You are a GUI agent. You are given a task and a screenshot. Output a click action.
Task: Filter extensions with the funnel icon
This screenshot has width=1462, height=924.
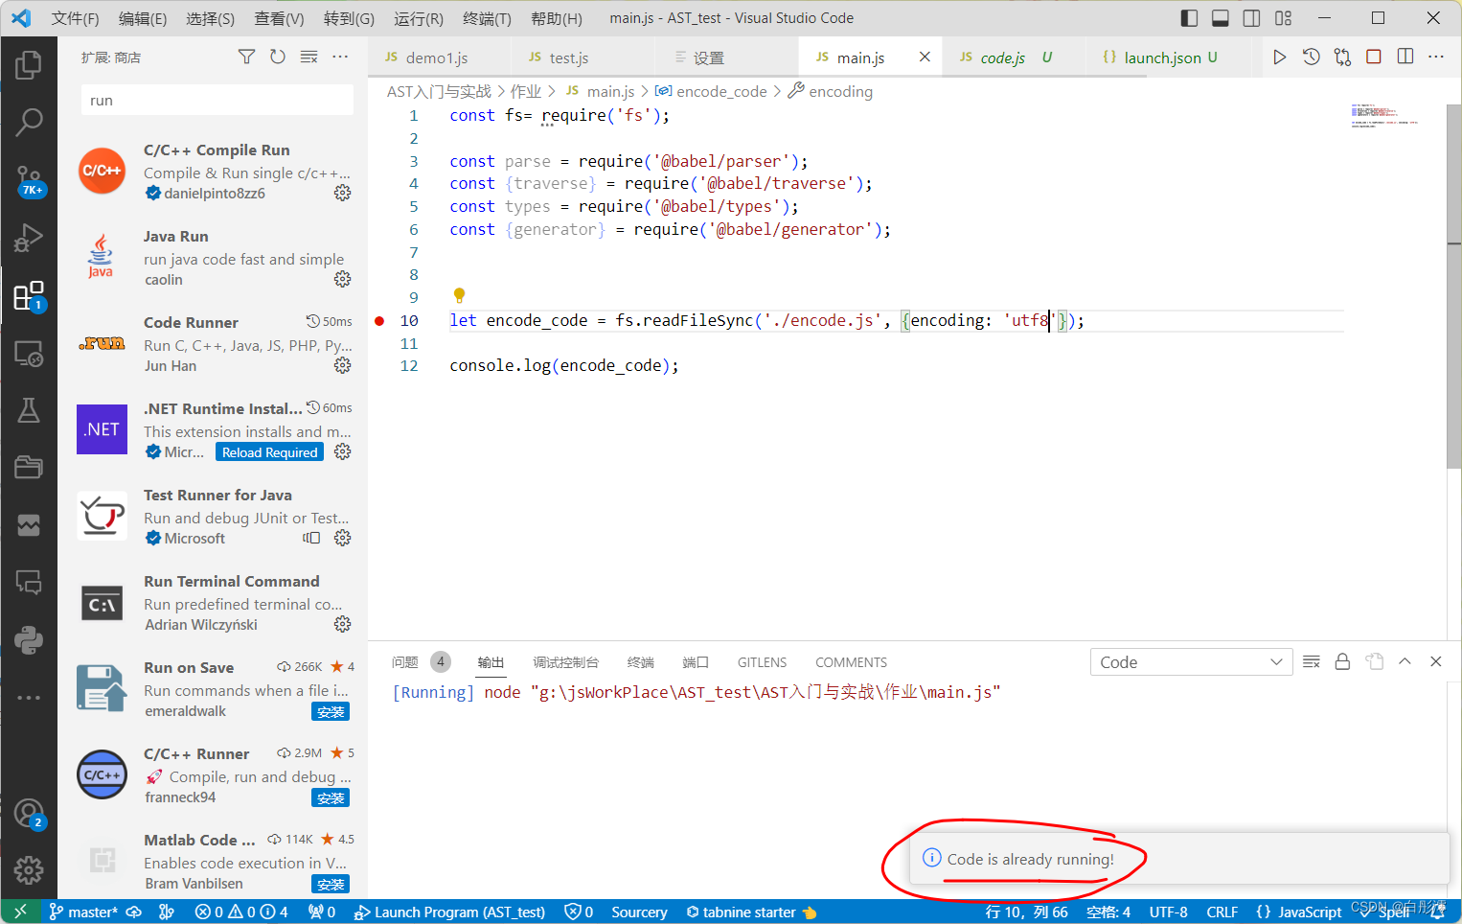pyautogui.click(x=246, y=58)
